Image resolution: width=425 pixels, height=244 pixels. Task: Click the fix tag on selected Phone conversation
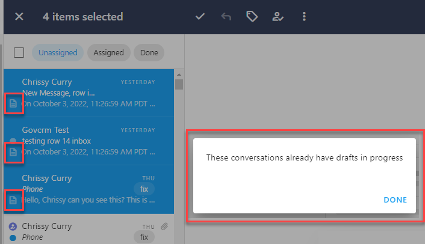click(x=144, y=189)
